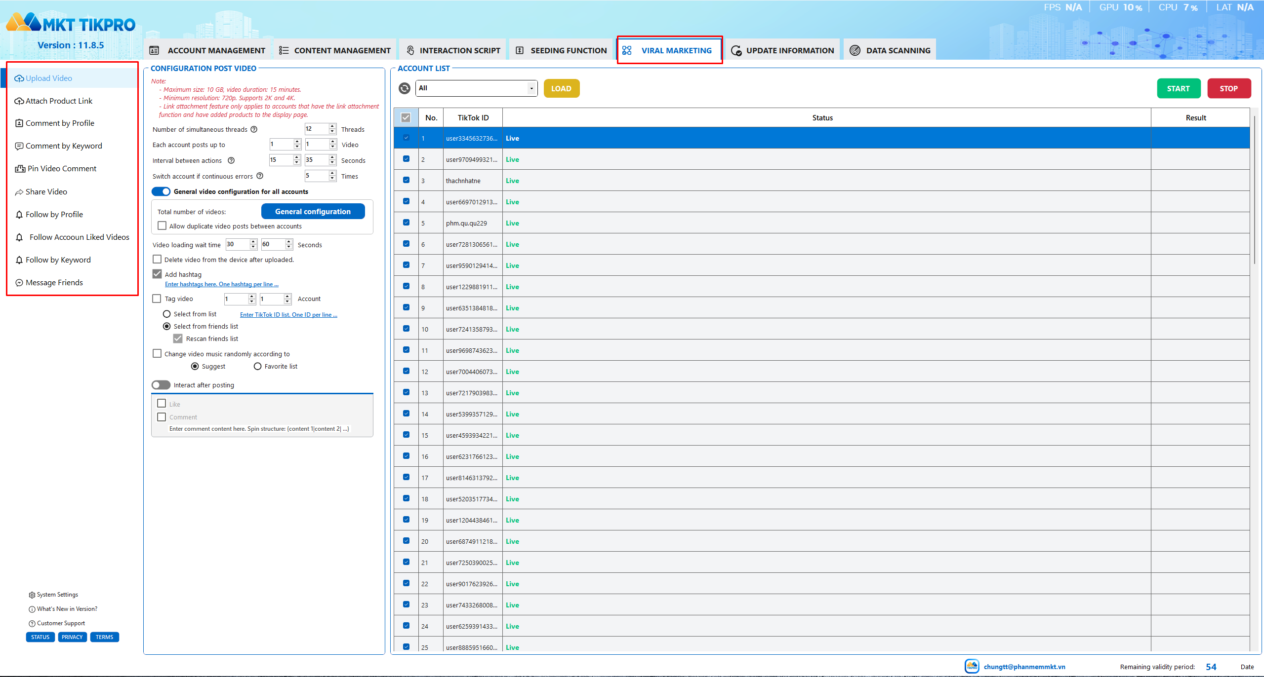Image resolution: width=1264 pixels, height=677 pixels.
Task: Click the Pin Video Comment icon
Action: (20, 169)
